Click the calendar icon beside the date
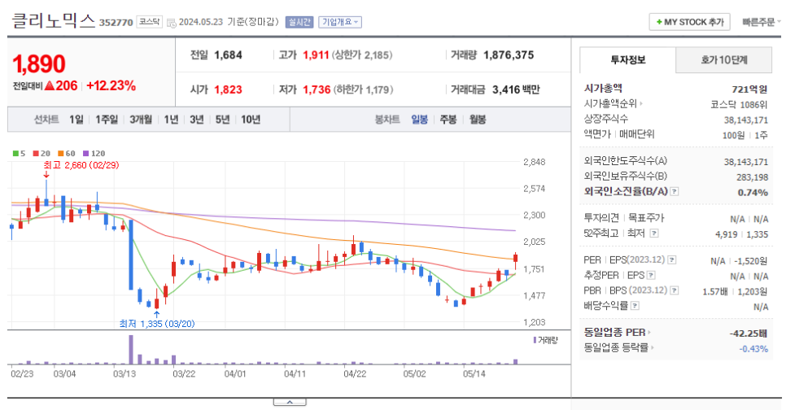The height and width of the screenshot is (410, 786). 172,23
